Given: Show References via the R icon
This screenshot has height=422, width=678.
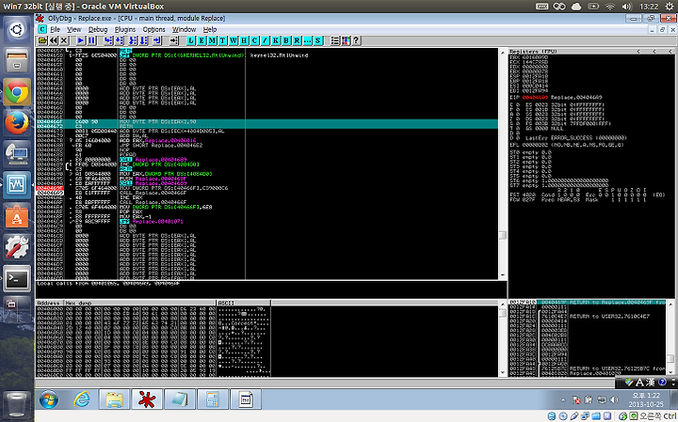Looking at the screenshot, I should point(297,40).
